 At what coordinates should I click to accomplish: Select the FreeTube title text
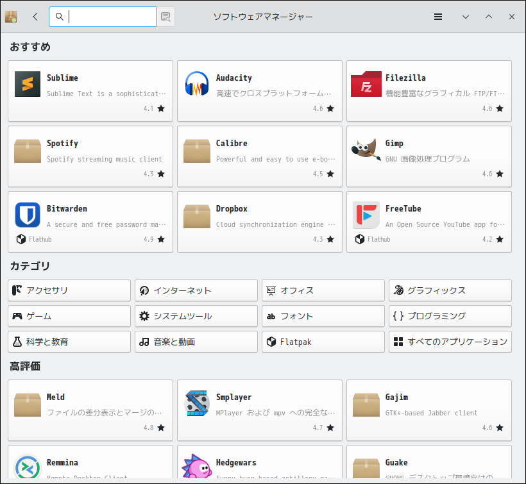pos(403,208)
